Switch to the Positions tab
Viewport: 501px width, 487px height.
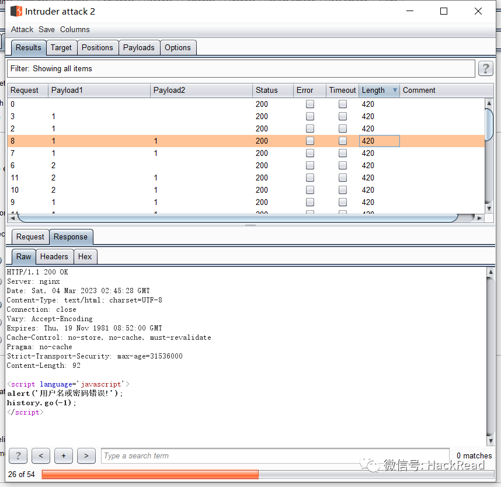[x=98, y=48]
